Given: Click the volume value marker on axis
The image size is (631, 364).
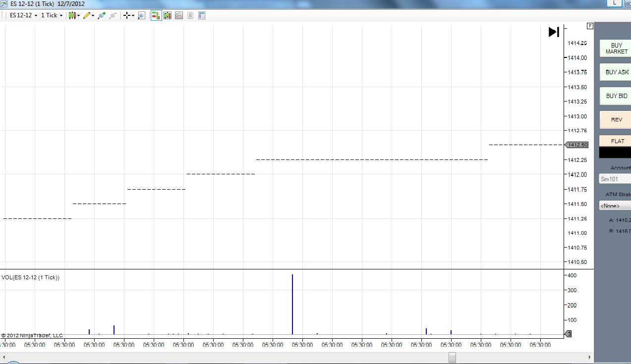Looking at the screenshot, I should 568,334.
